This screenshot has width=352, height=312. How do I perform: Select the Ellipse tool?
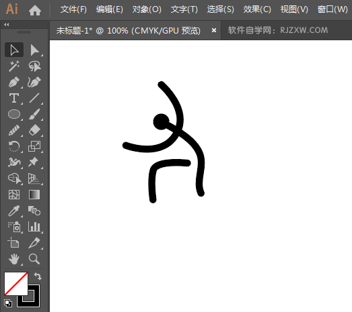(14, 114)
